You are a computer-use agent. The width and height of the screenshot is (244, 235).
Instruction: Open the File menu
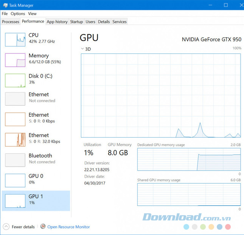coord(5,14)
